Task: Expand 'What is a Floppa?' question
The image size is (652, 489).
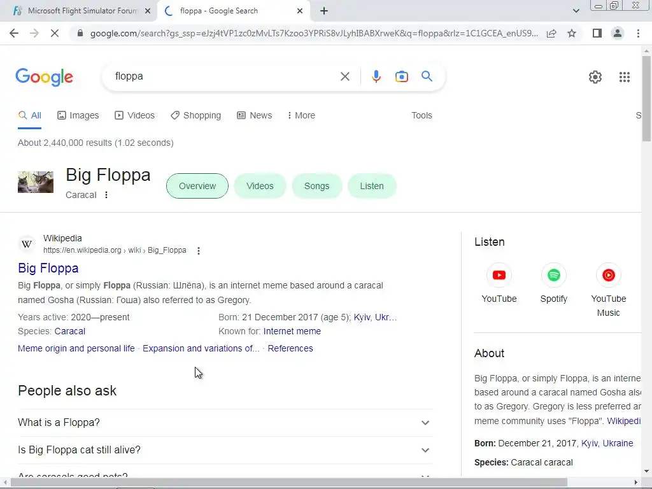Action: click(225, 423)
